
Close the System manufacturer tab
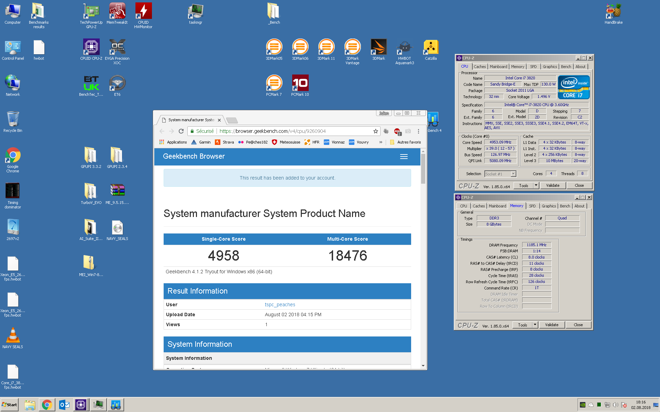pyautogui.click(x=219, y=120)
